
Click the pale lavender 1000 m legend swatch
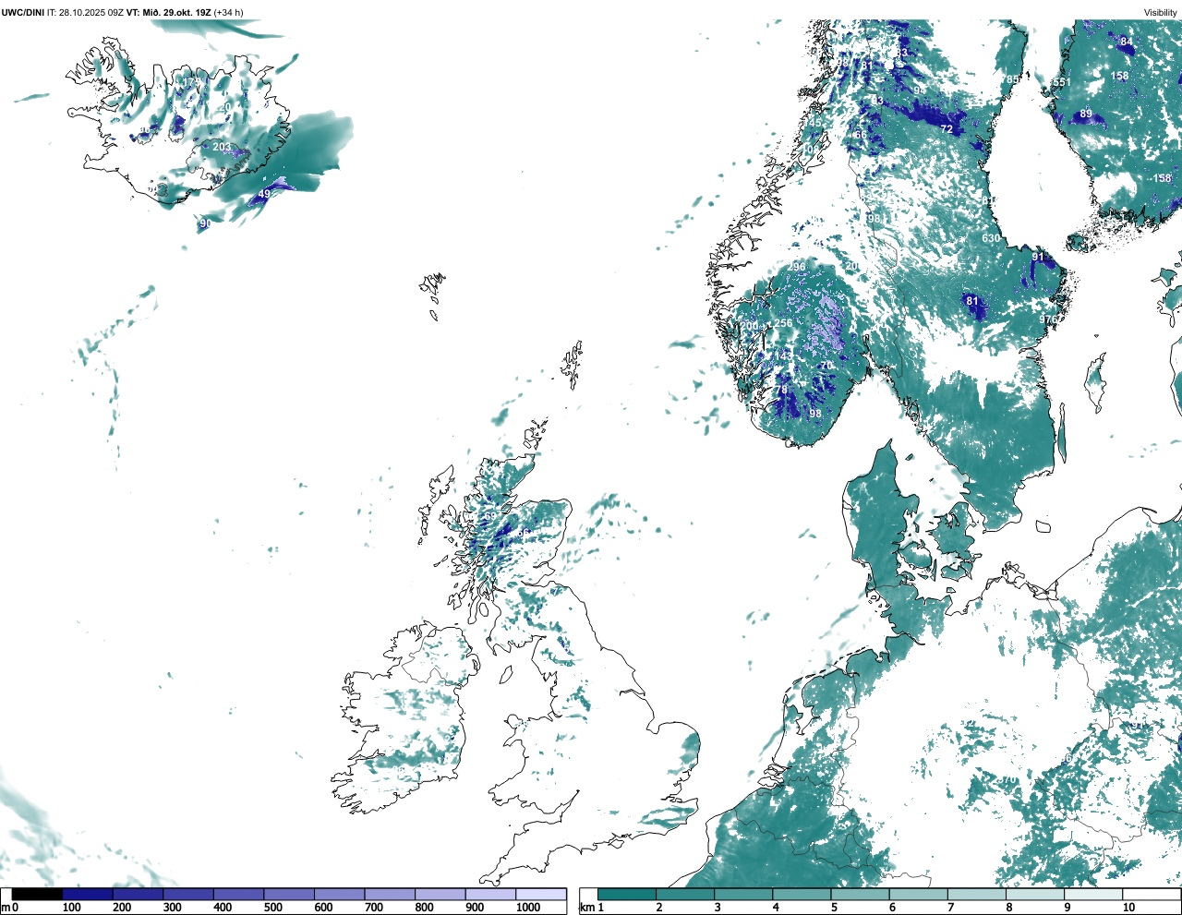[x=540, y=894]
